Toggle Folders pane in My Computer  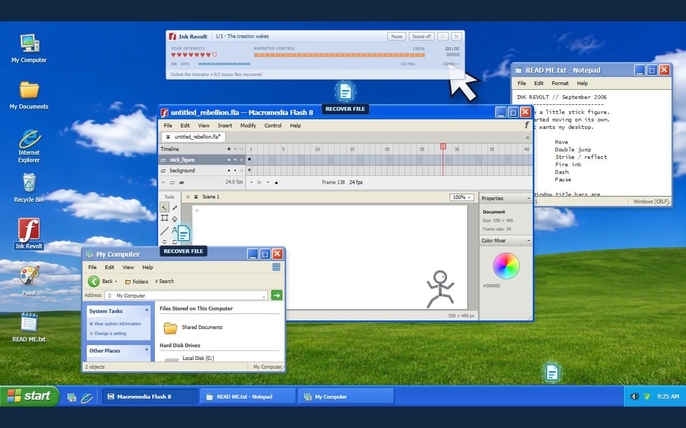[x=137, y=281]
